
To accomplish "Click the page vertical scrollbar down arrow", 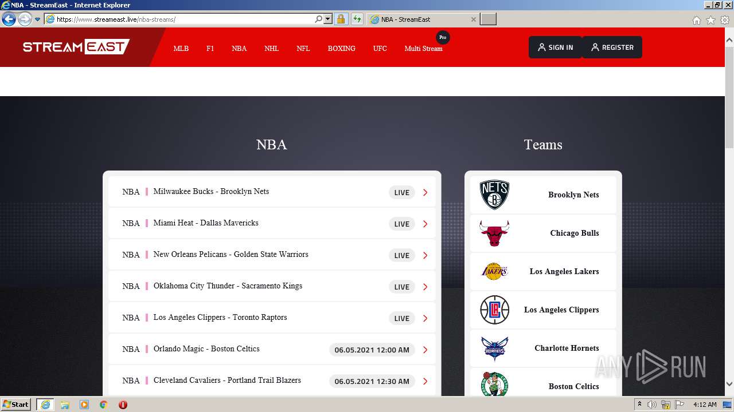I will (729, 385).
